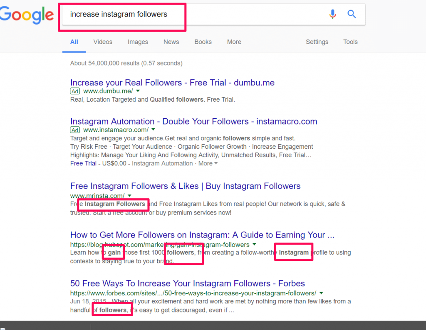
Task: Click the www.dumbu.me/ URL text
Action: [108, 91]
